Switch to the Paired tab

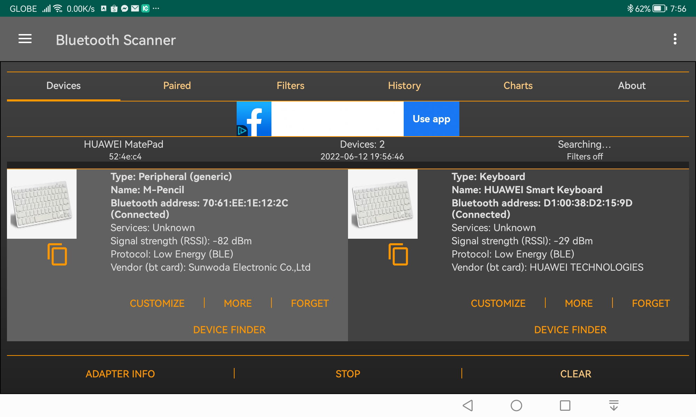177,86
